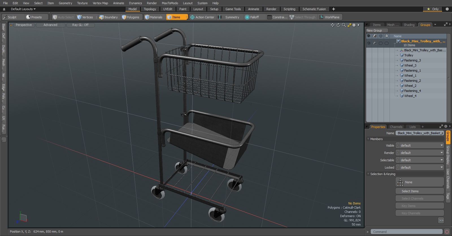Toggle Auto Select mode

click(x=63, y=17)
